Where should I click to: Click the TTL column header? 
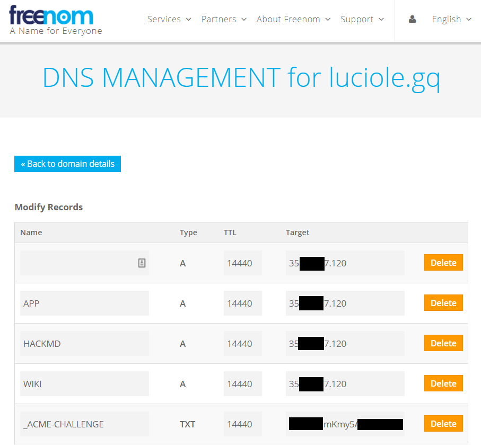pos(230,233)
